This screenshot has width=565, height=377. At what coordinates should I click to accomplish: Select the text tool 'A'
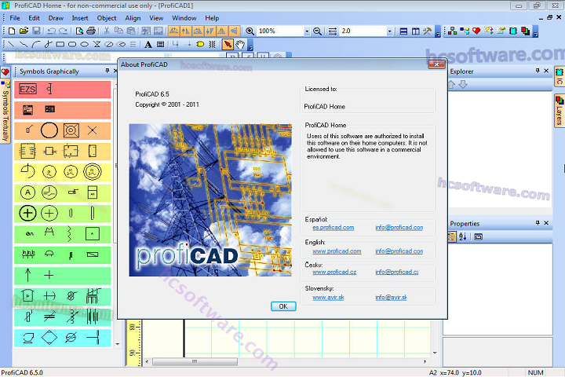[148, 44]
